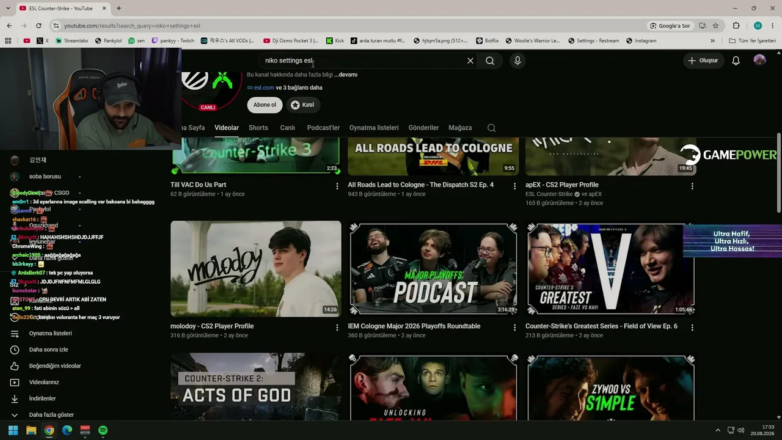Click the Katıl join button
The height and width of the screenshot is (440, 782).
point(302,105)
